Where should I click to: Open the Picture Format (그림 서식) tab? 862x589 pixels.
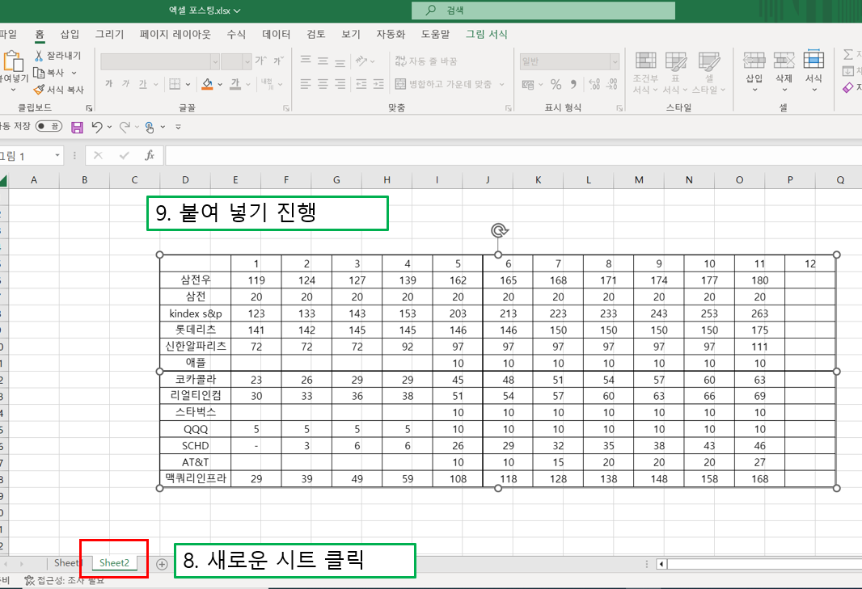pos(487,34)
